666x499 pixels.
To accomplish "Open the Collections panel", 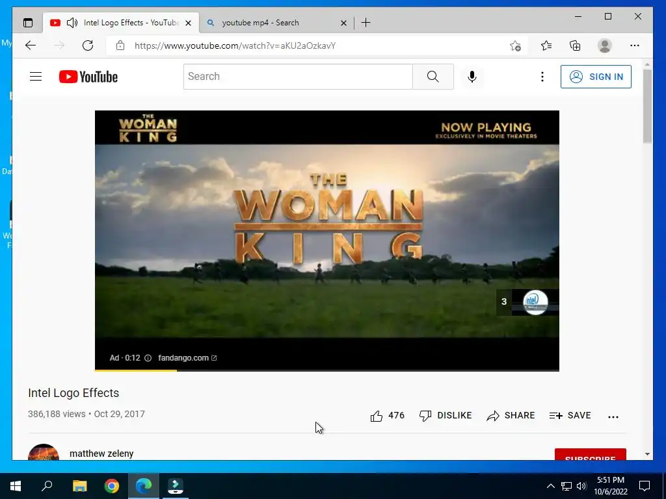I will click(575, 45).
